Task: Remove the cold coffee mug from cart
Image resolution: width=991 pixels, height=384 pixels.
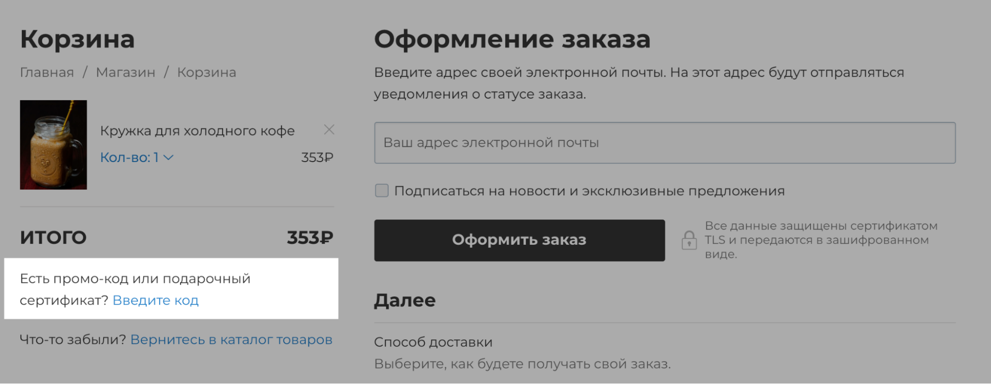Action: [x=329, y=130]
